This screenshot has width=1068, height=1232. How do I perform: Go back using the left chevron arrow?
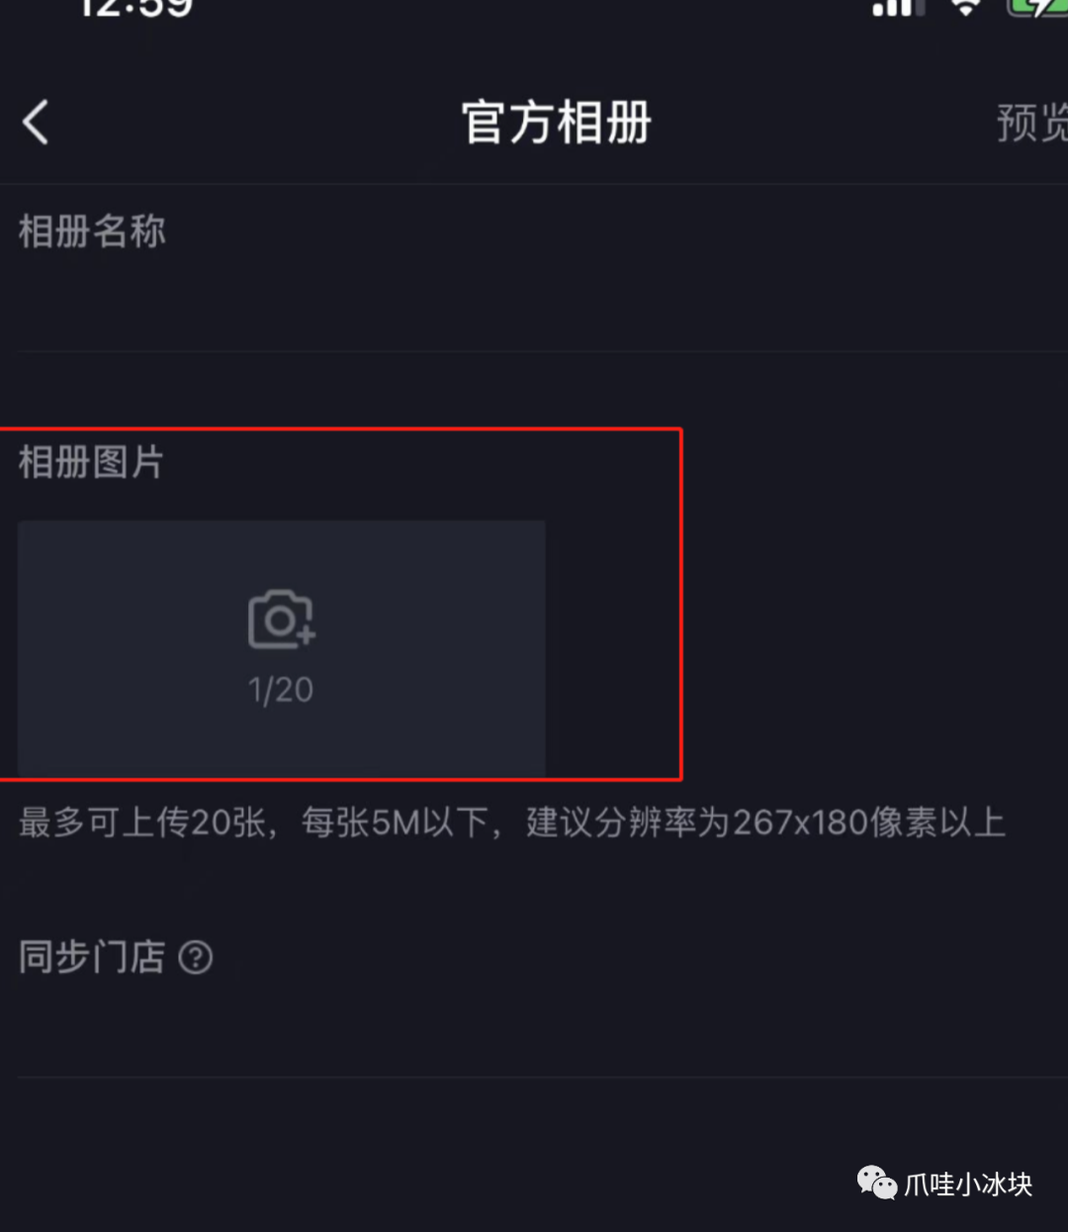tap(36, 124)
